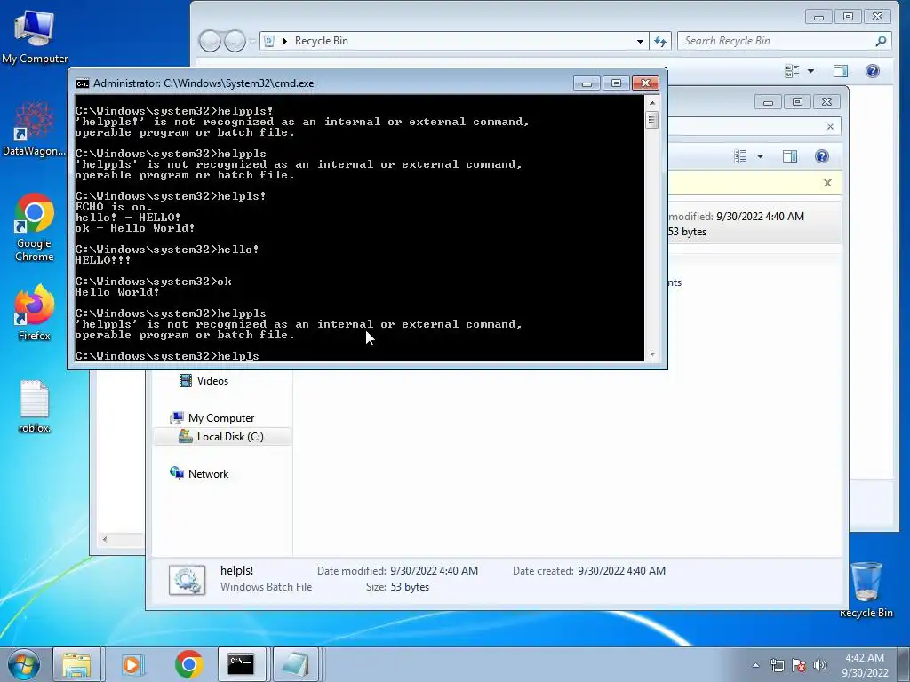Refresh the Recycle Bin window

pyautogui.click(x=660, y=41)
